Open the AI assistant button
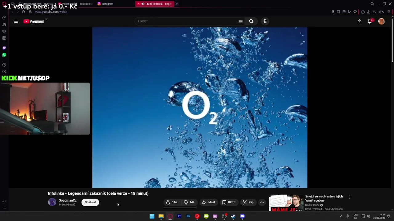This screenshot has height=221, width=394. [x=381, y=12]
